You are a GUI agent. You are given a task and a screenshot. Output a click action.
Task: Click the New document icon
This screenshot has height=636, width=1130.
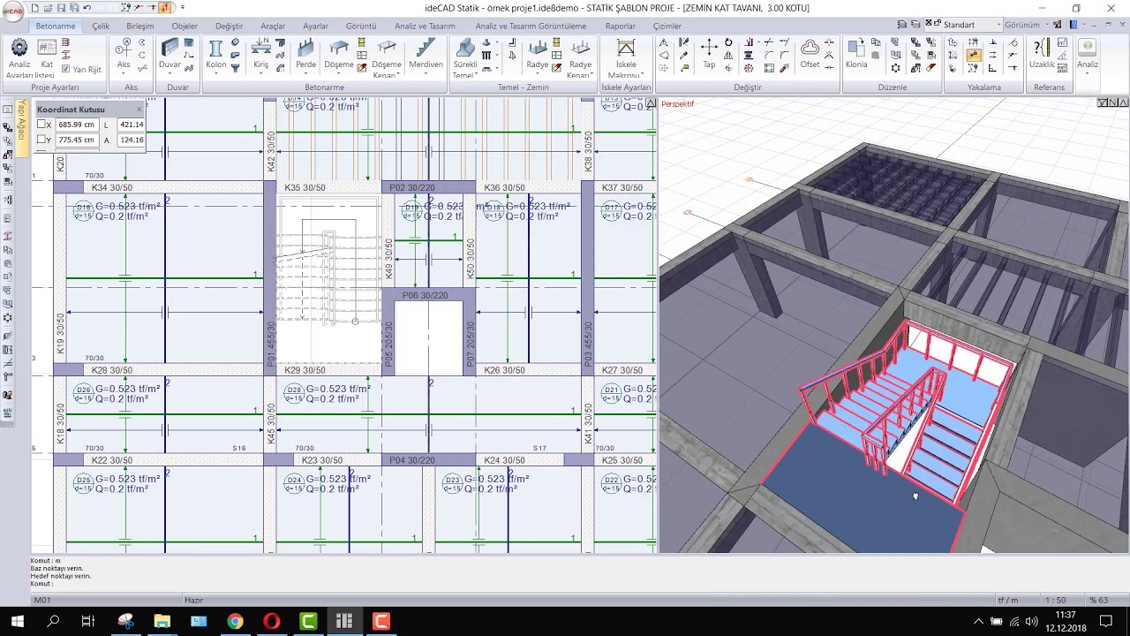click(35, 8)
